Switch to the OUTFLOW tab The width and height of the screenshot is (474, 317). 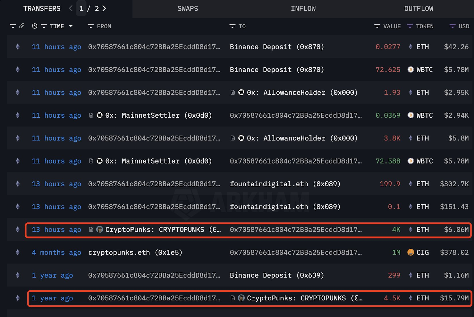pos(418,9)
